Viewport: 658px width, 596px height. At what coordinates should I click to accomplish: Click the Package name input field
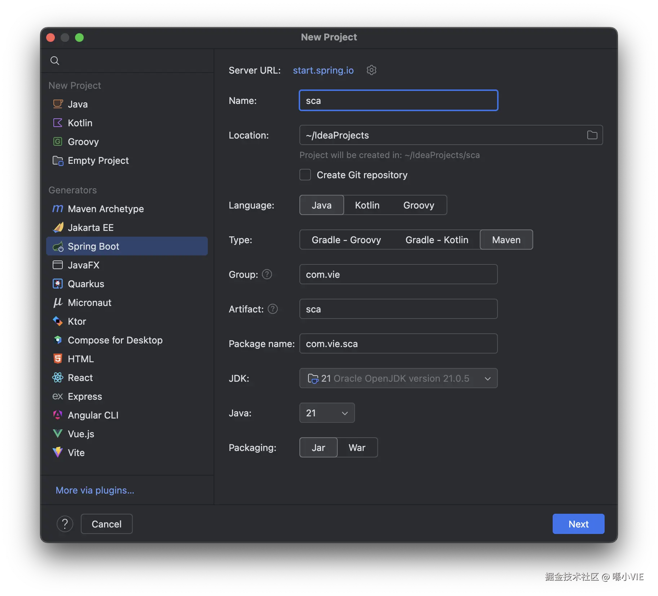[x=398, y=344]
